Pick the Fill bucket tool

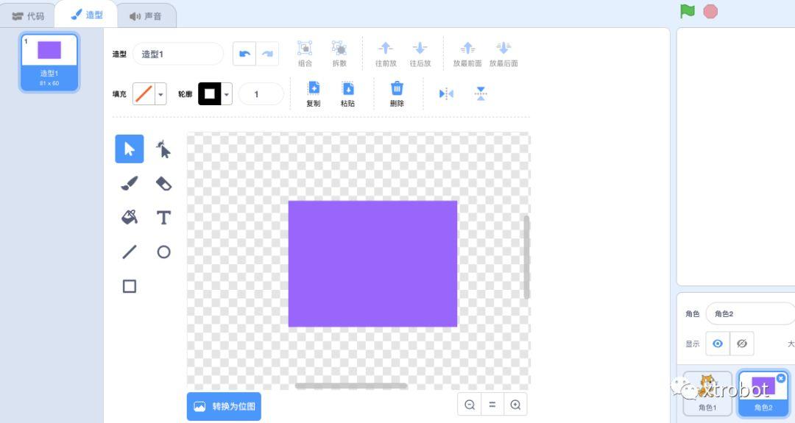[x=130, y=218]
